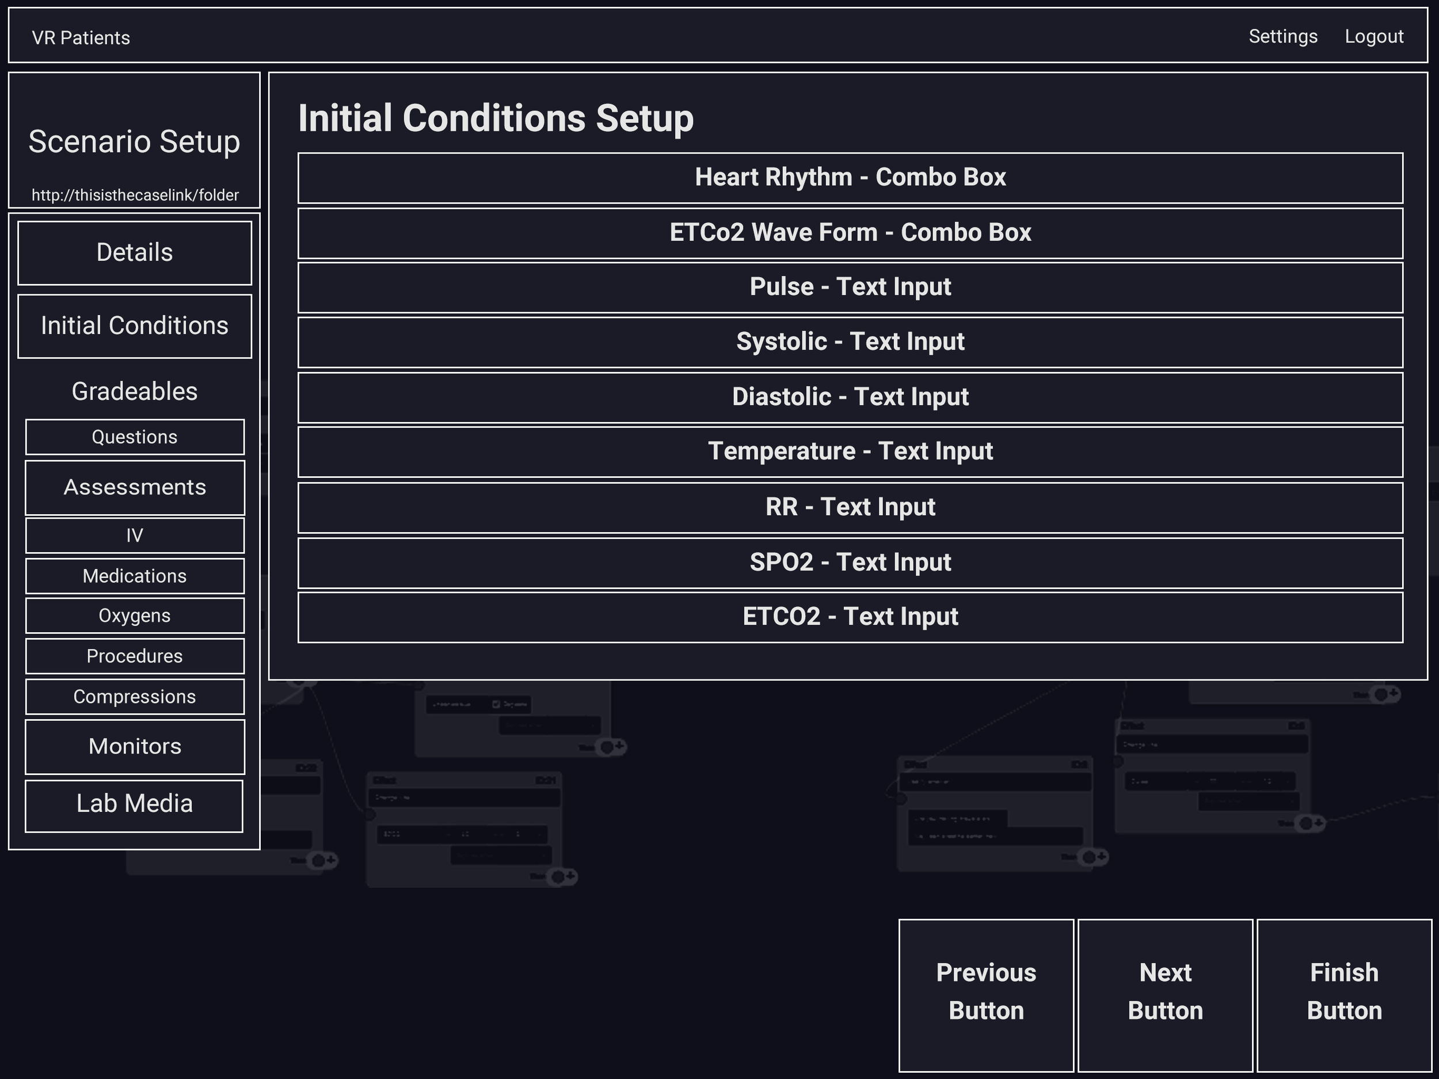Screen dimensions: 1439x1079
Task: Click the Logout link
Action: 1373,36
